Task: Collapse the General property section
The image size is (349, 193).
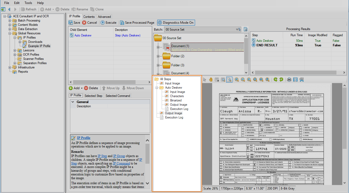Action: (x=73, y=102)
